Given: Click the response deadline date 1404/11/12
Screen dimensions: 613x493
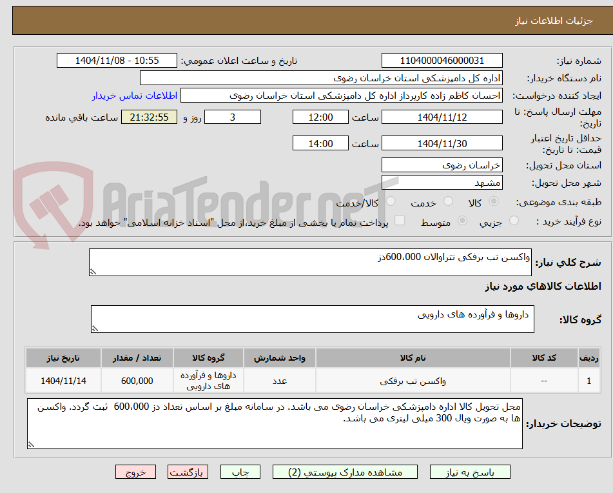Looking at the screenshot, I should (x=442, y=117).
